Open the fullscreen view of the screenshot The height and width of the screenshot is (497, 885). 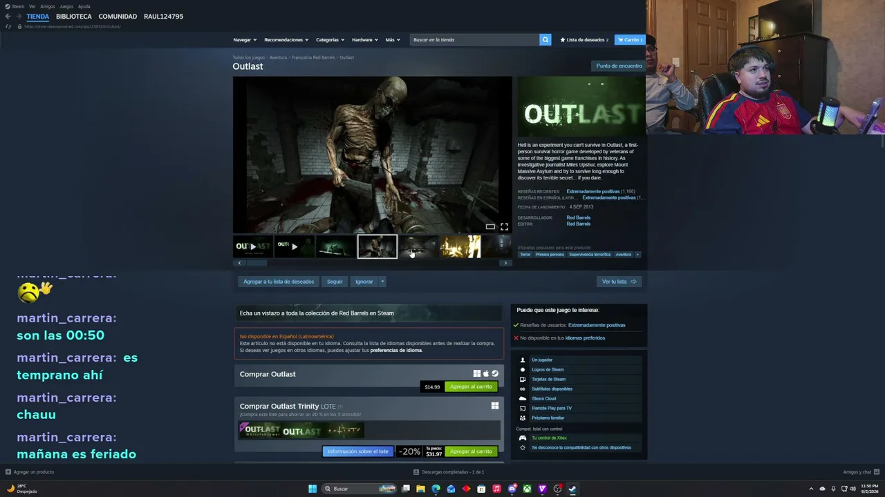point(504,226)
